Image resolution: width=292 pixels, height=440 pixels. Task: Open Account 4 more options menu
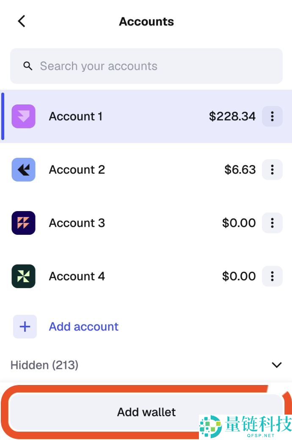point(272,276)
